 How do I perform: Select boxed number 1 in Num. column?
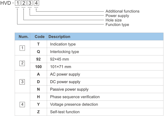[22, 48]
